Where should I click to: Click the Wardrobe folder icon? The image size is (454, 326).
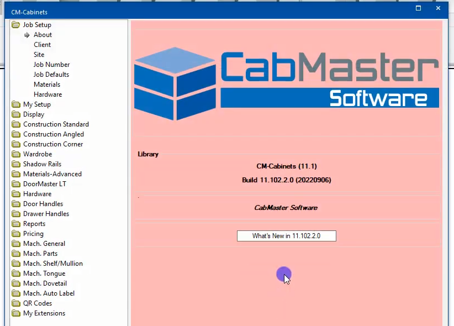15,154
